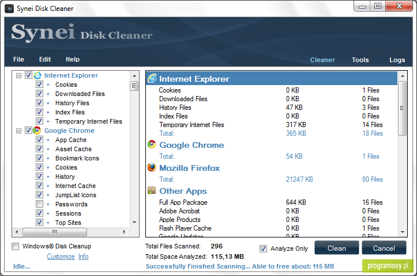Click the Idle status text
The image size is (417, 276).
coord(21,266)
